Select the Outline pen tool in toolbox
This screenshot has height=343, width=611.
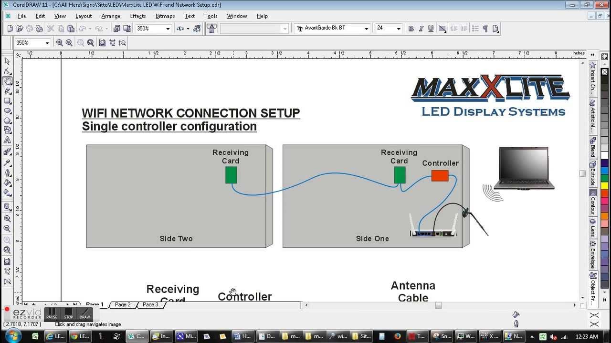click(x=7, y=173)
